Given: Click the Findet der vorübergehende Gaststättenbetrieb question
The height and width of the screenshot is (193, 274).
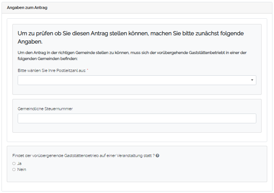Looking at the screenshot, I should coord(84,156).
